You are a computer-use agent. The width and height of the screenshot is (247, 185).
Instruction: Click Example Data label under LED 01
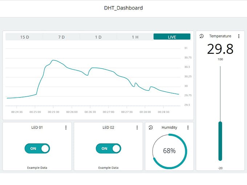[x=37, y=168]
